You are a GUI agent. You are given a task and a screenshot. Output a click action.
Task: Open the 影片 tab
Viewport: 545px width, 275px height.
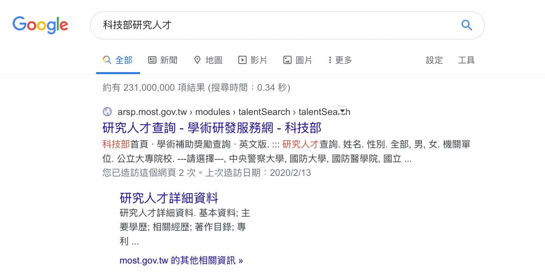click(x=253, y=60)
